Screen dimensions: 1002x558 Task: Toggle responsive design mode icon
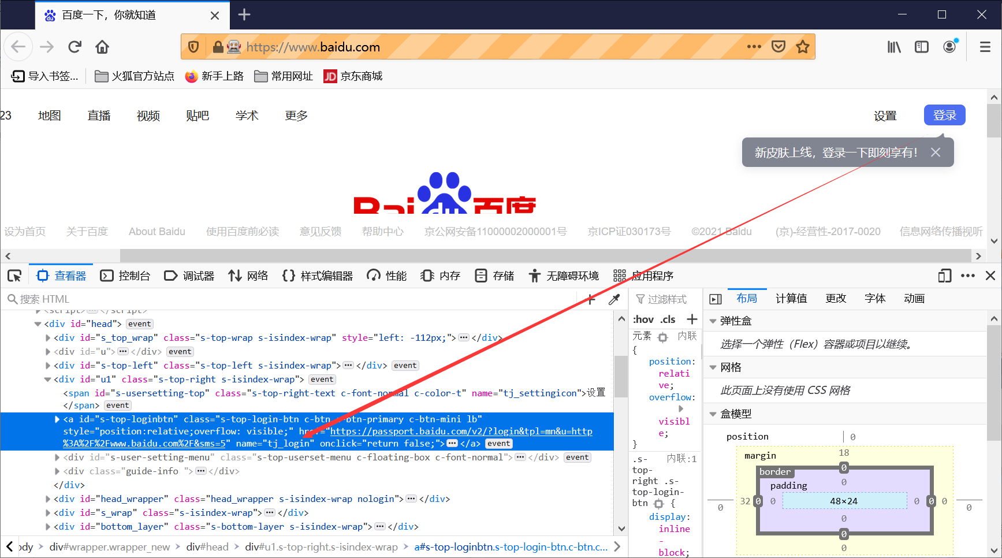tap(945, 276)
